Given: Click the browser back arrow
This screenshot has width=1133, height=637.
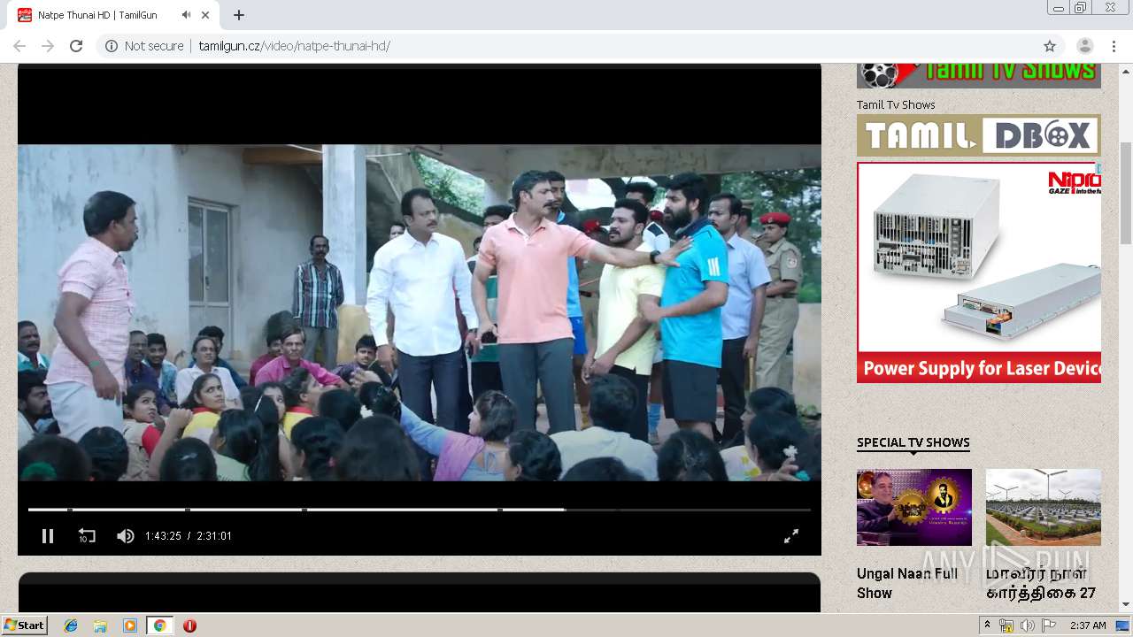Looking at the screenshot, I should pyautogui.click(x=19, y=46).
